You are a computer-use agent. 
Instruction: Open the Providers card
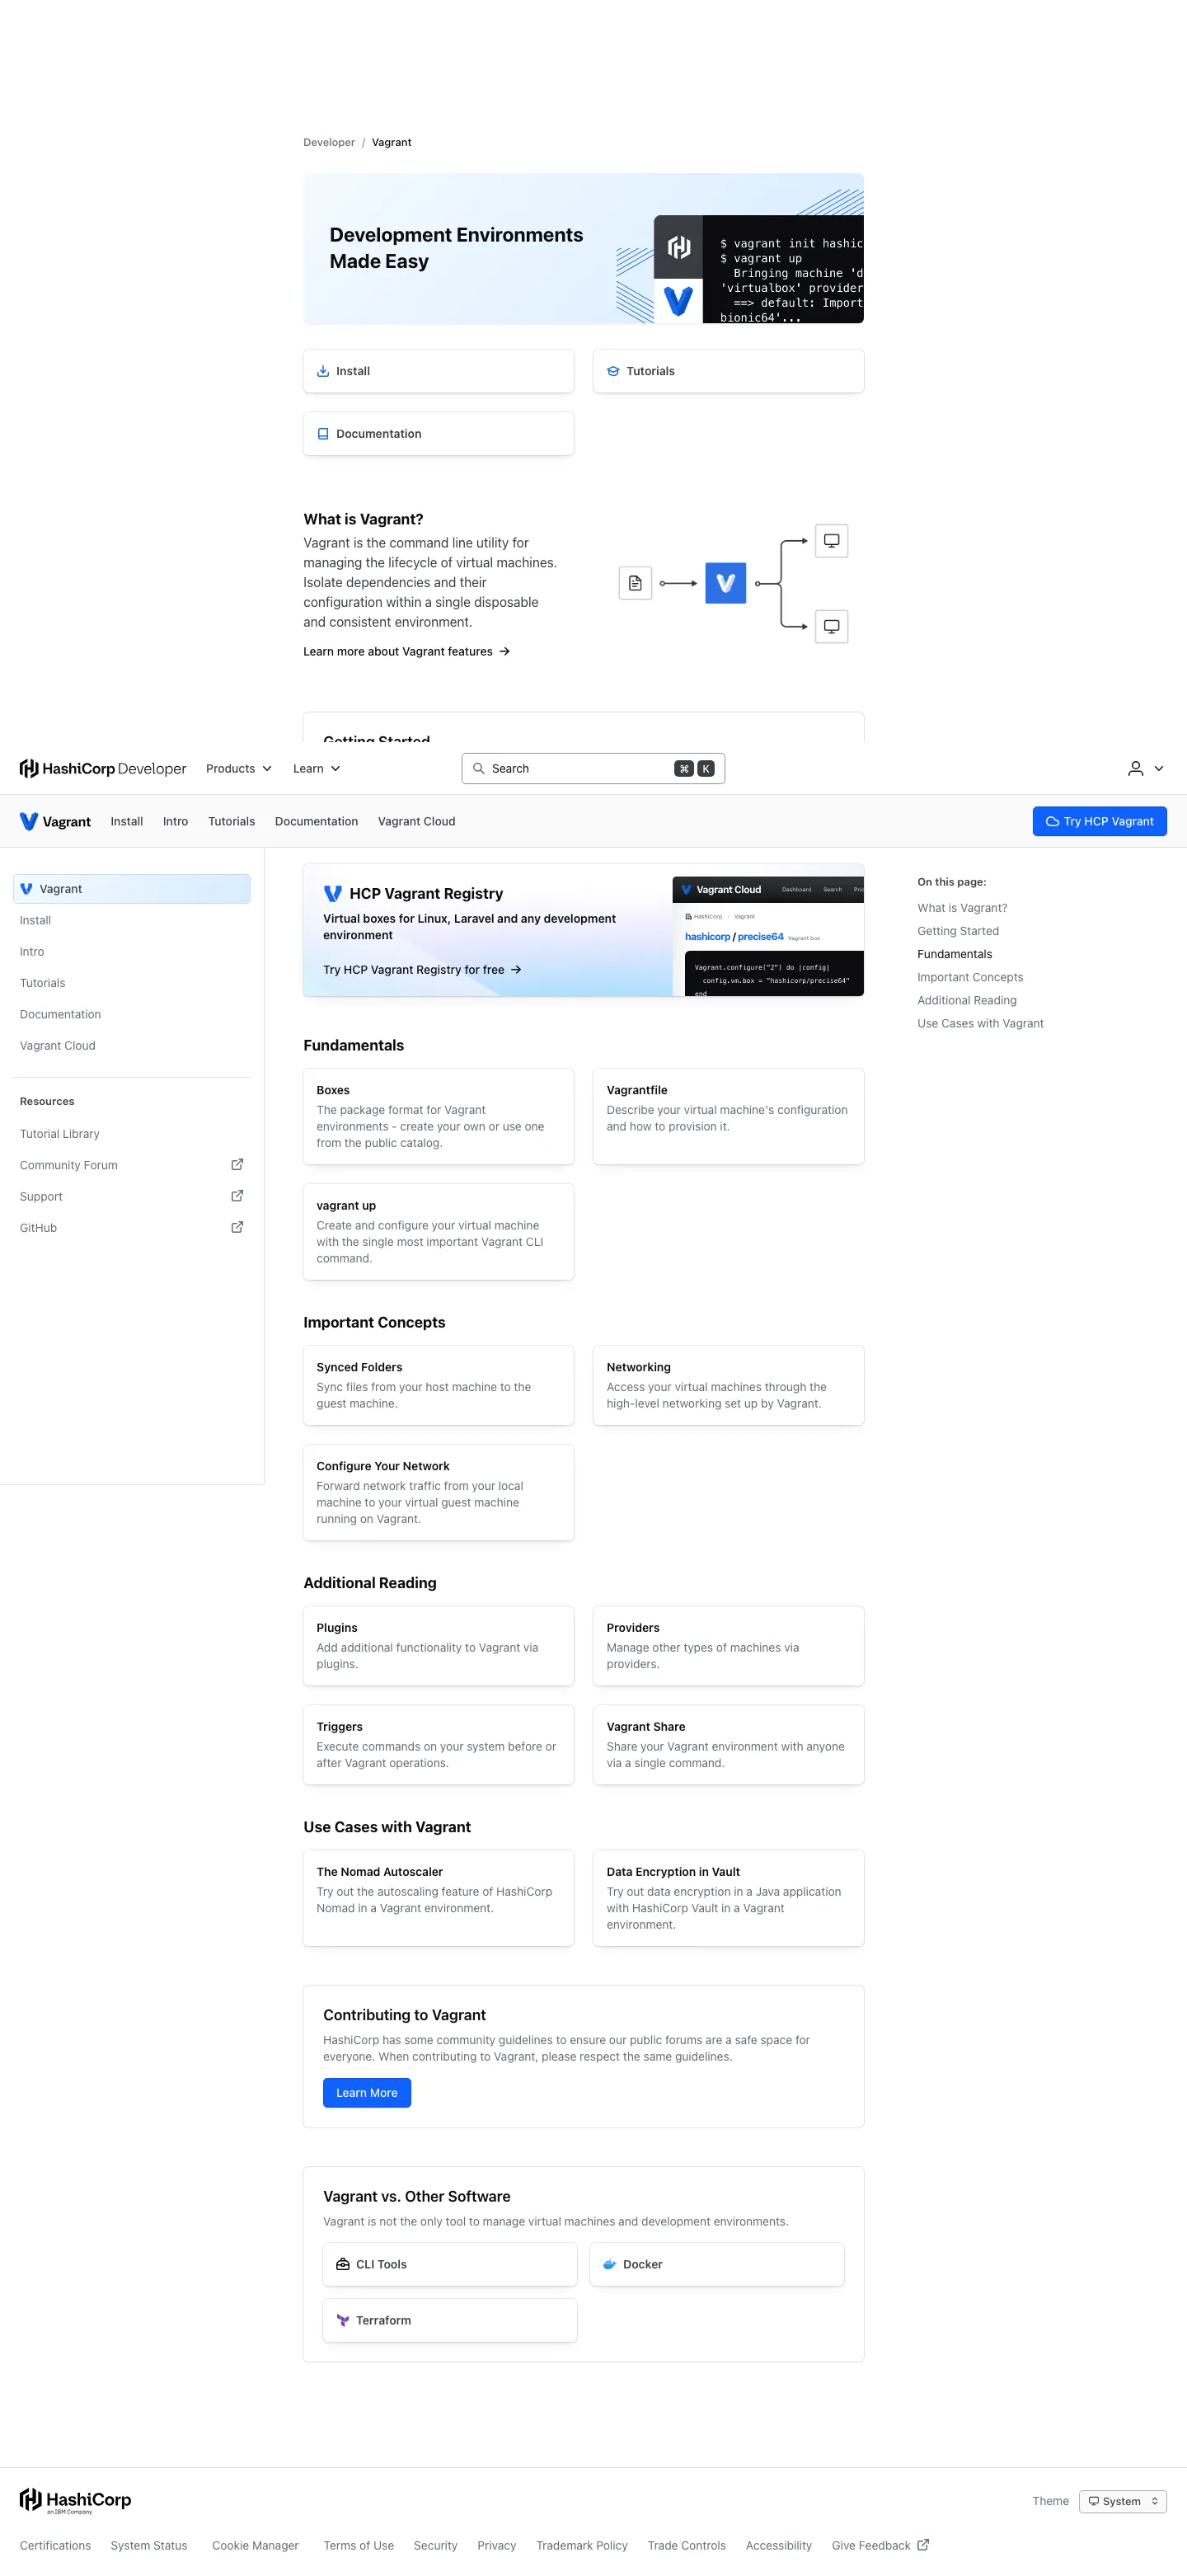[x=728, y=1646]
